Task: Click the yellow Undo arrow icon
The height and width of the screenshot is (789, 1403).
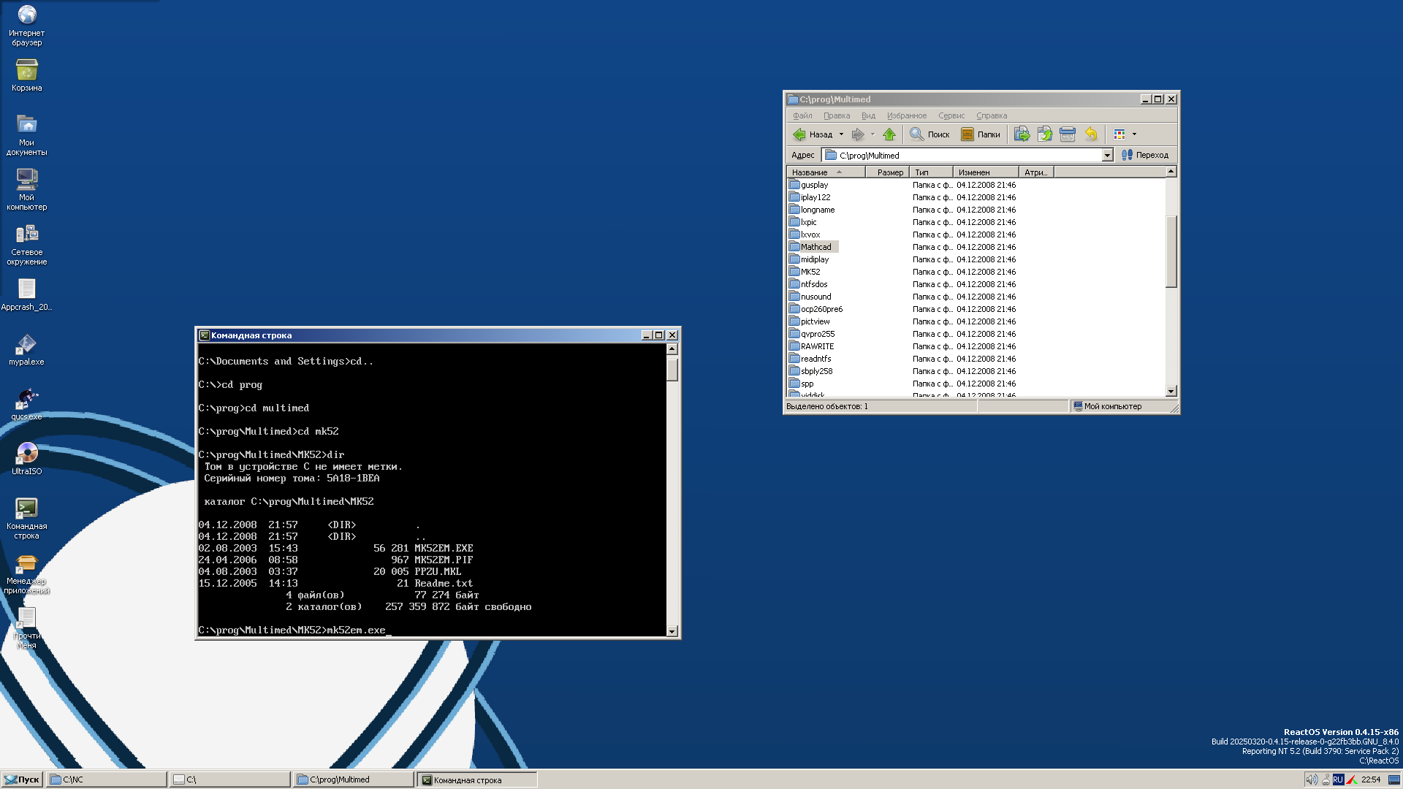Action: click(1090, 134)
